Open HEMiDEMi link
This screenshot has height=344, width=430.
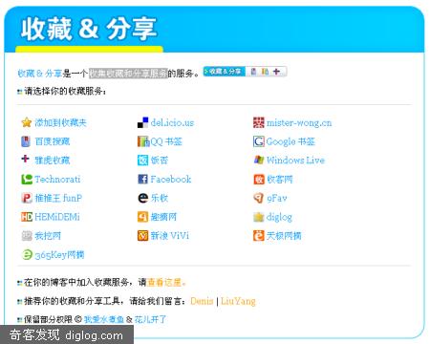pos(57,217)
